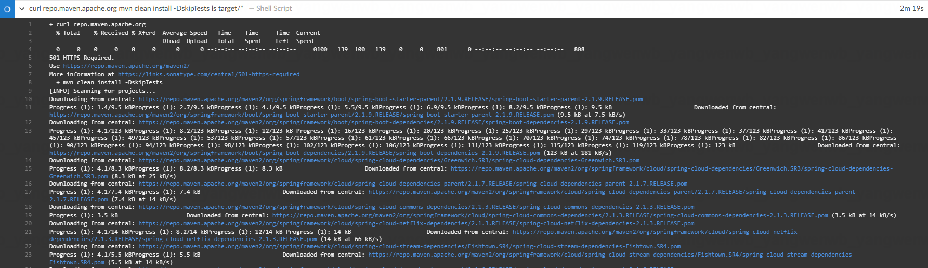
Task: Click log line number 13
Action: click(x=29, y=131)
